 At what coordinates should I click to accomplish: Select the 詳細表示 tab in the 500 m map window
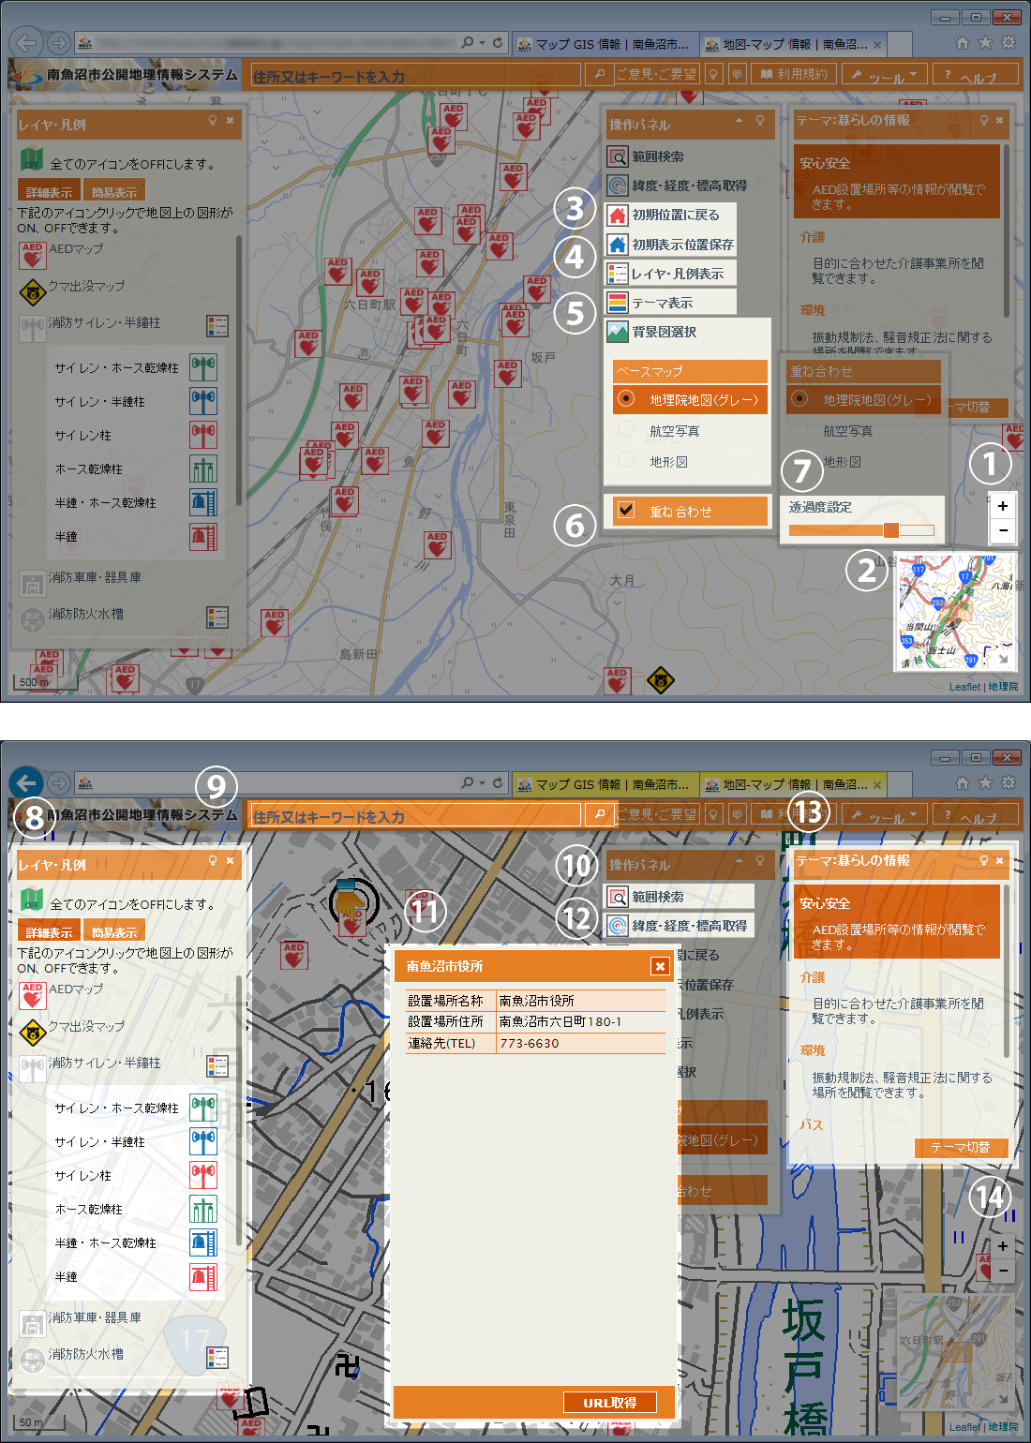click(x=49, y=191)
